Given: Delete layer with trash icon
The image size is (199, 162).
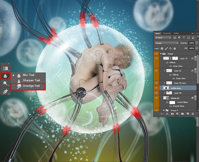Looking at the screenshot, I should (193, 114).
